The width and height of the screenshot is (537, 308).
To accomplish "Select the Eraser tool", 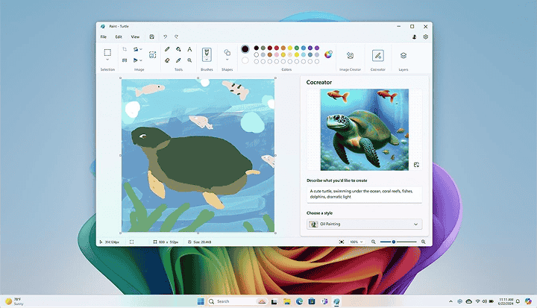I will [167, 60].
